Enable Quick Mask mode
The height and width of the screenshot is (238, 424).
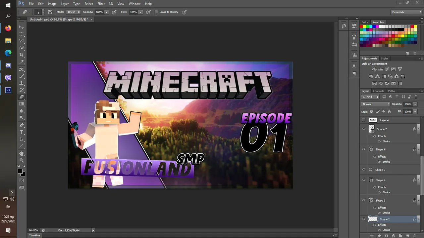(22, 180)
